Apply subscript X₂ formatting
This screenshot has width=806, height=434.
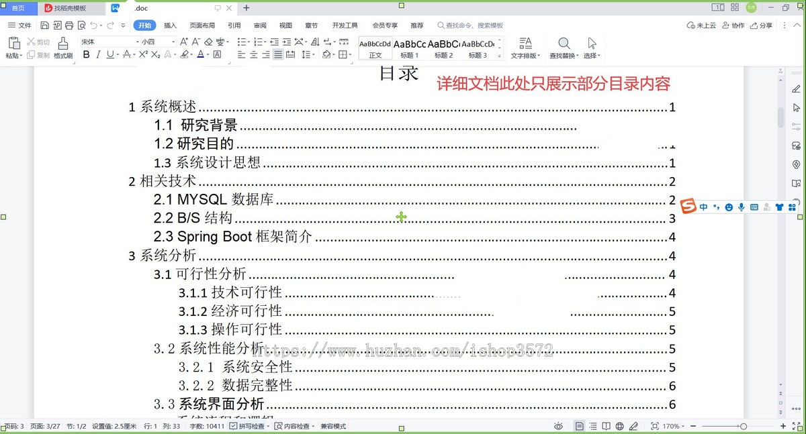click(156, 55)
